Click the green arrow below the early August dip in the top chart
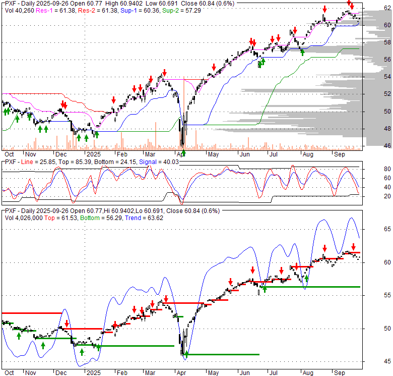393x376 pixels. click(302, 52)
